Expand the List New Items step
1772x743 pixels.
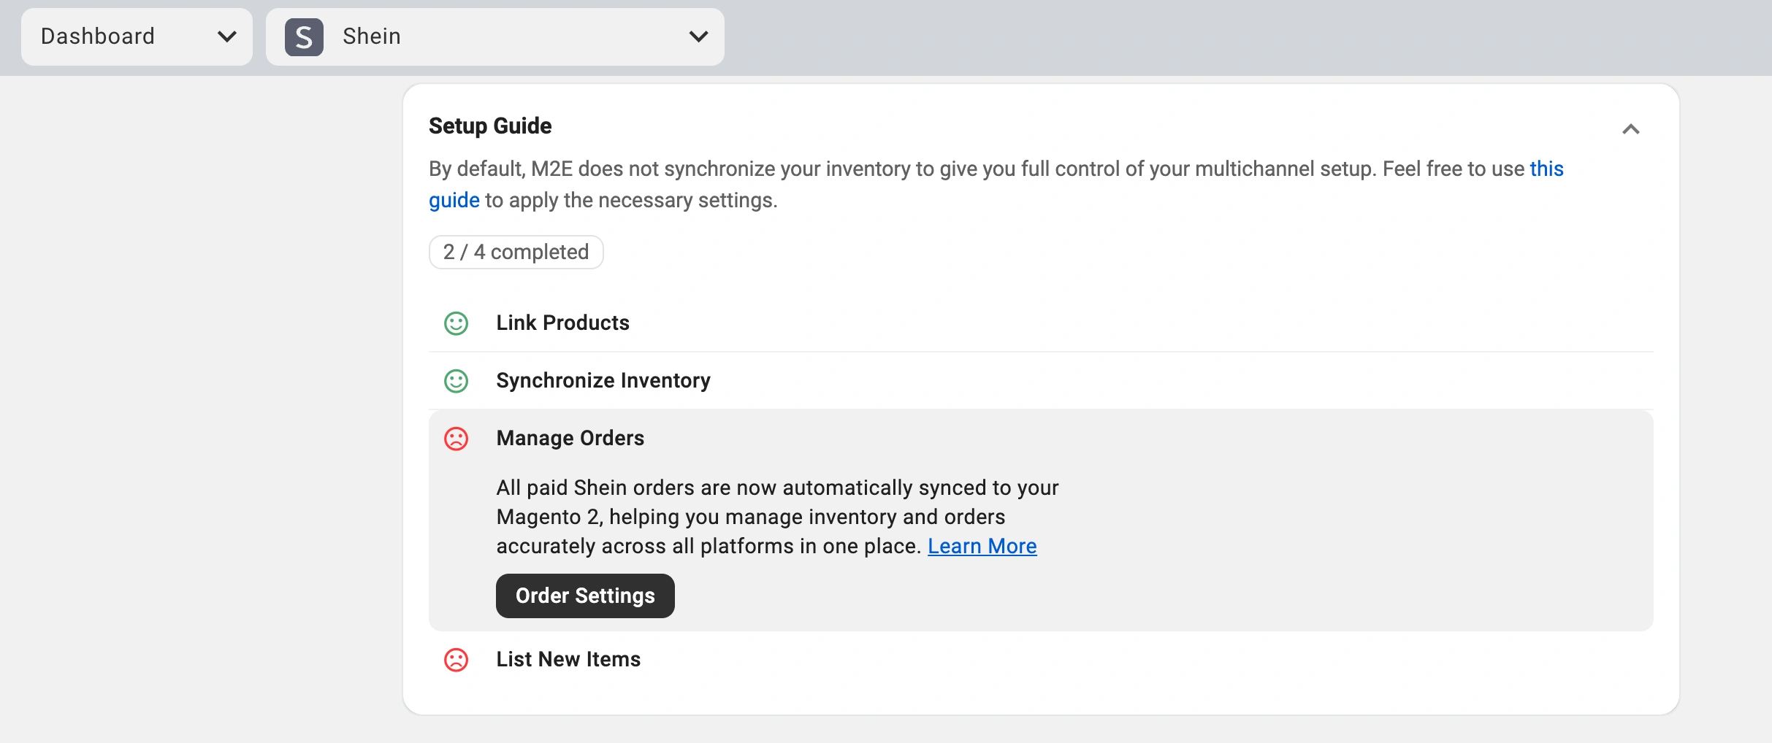pos(568,659)
